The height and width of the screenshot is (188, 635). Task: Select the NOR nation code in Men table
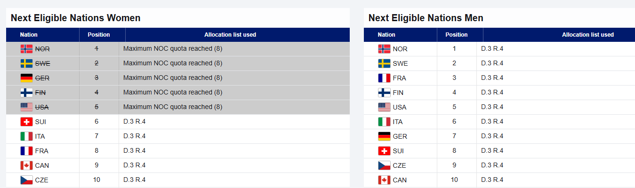pos(400,49)
